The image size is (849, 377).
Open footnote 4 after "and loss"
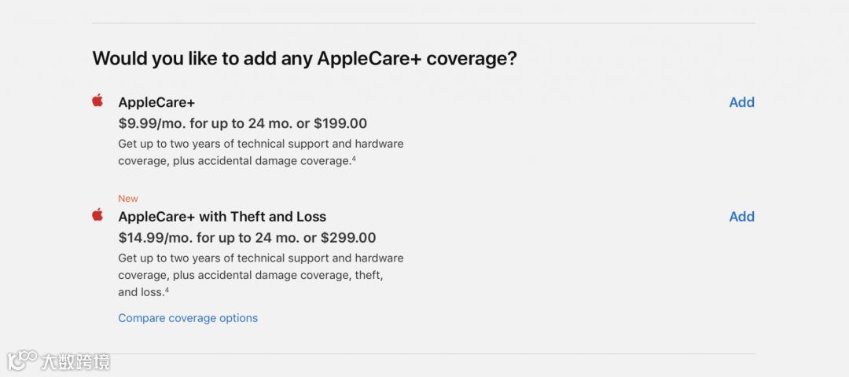[167, 291]
